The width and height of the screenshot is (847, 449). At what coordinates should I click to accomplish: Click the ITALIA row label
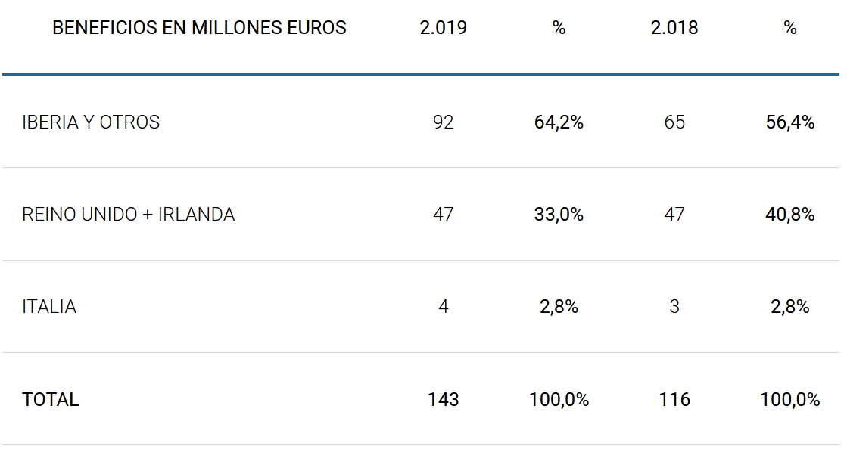(49, 307)
